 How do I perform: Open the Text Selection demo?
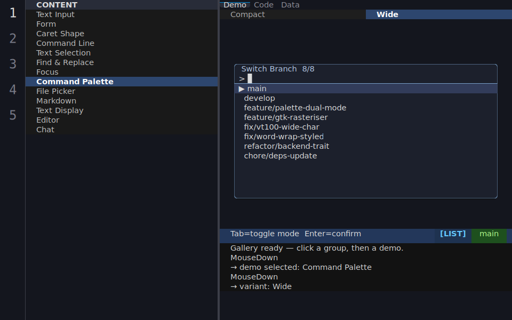122,53
